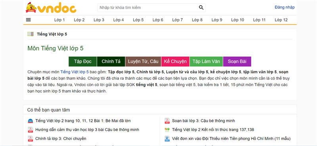
Task: Click the icon beside Kết nối tri thức trang 137,138
Action: pyautogui.click(x=167, y=130)
